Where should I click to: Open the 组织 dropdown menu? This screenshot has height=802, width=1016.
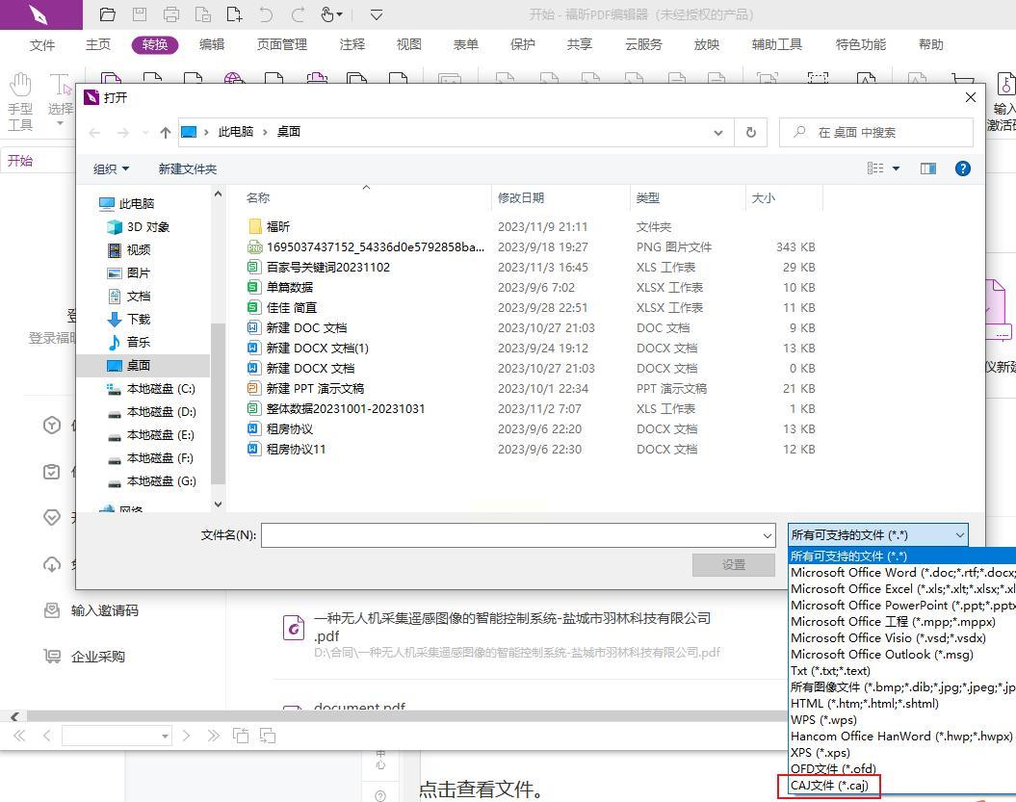coord(111,169)
